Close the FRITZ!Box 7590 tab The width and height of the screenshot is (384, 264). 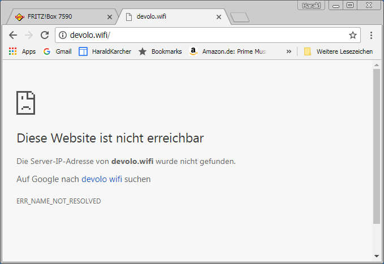pos(110,17)
